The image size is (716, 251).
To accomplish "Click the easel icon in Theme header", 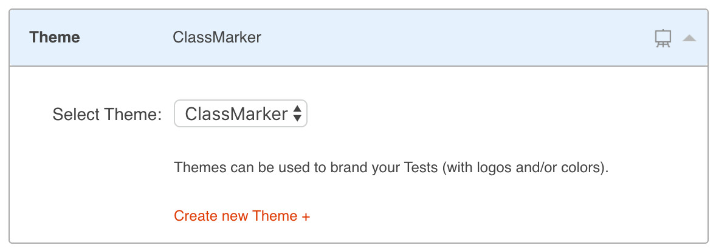I will tap(663, 38).
